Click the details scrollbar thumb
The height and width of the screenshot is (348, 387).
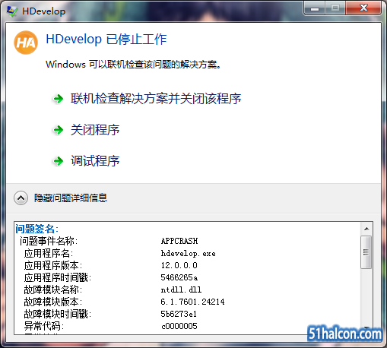point(366,252)
